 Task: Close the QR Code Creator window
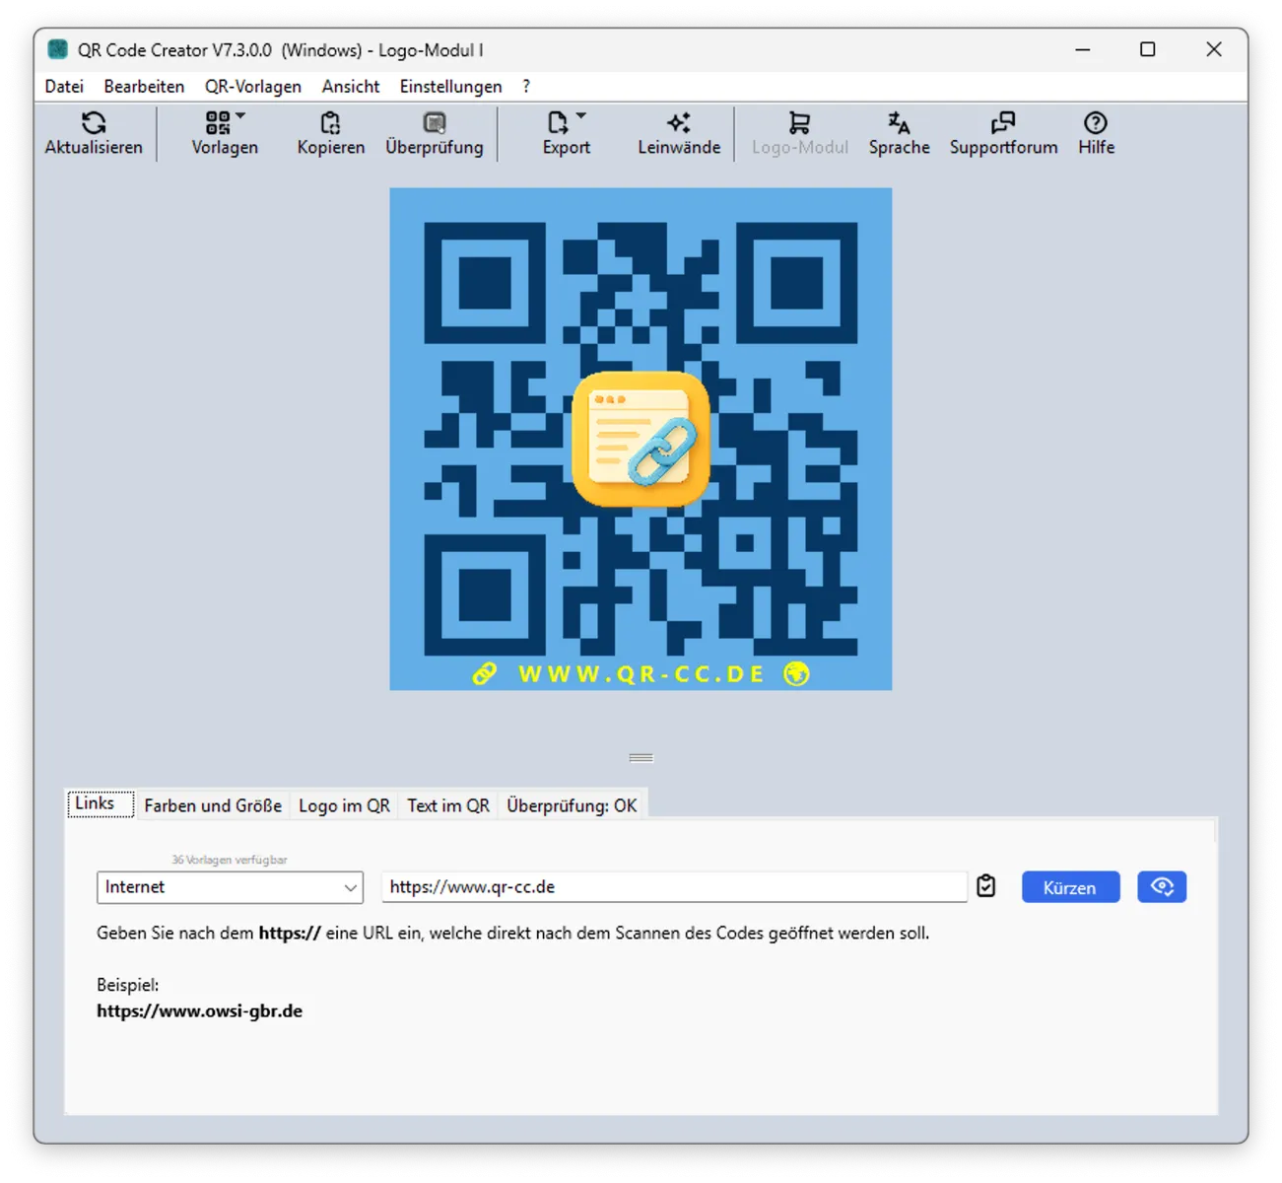tap(1213, 49)
